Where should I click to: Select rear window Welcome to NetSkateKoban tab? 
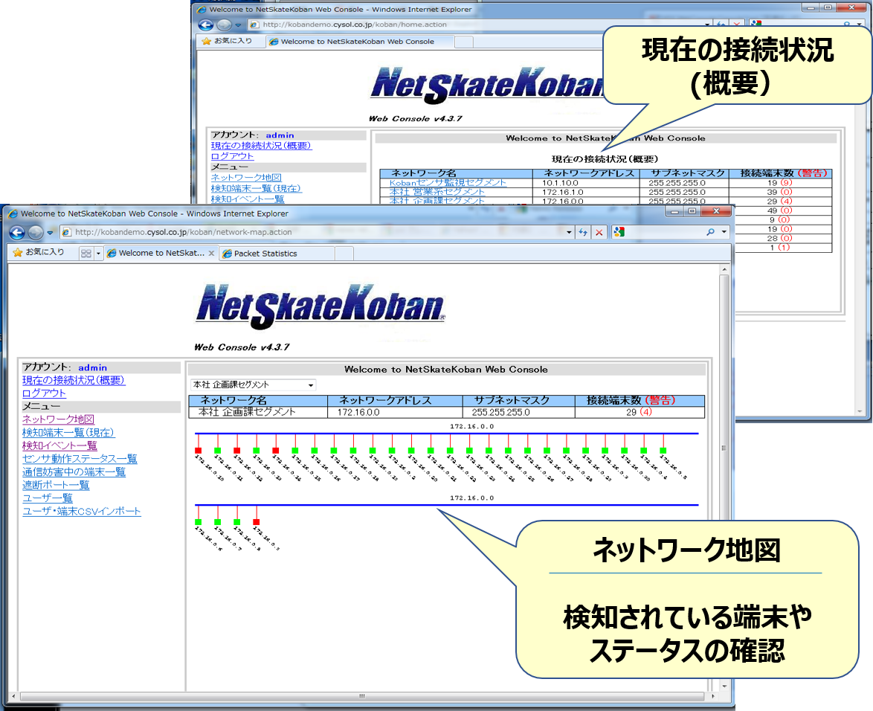359,41
